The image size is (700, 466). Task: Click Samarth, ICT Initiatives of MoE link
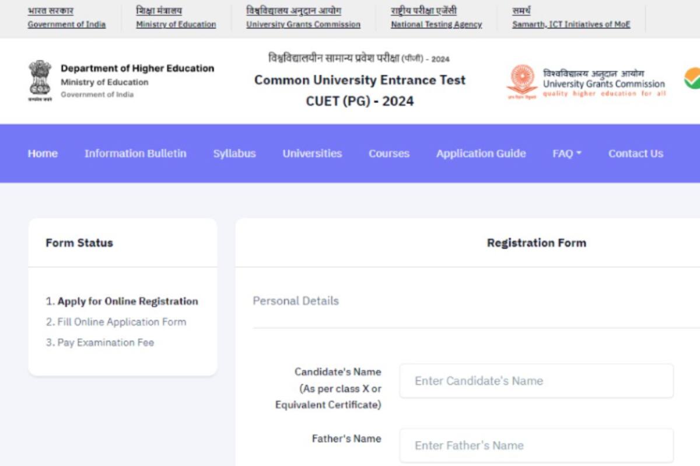click(570, 24)
